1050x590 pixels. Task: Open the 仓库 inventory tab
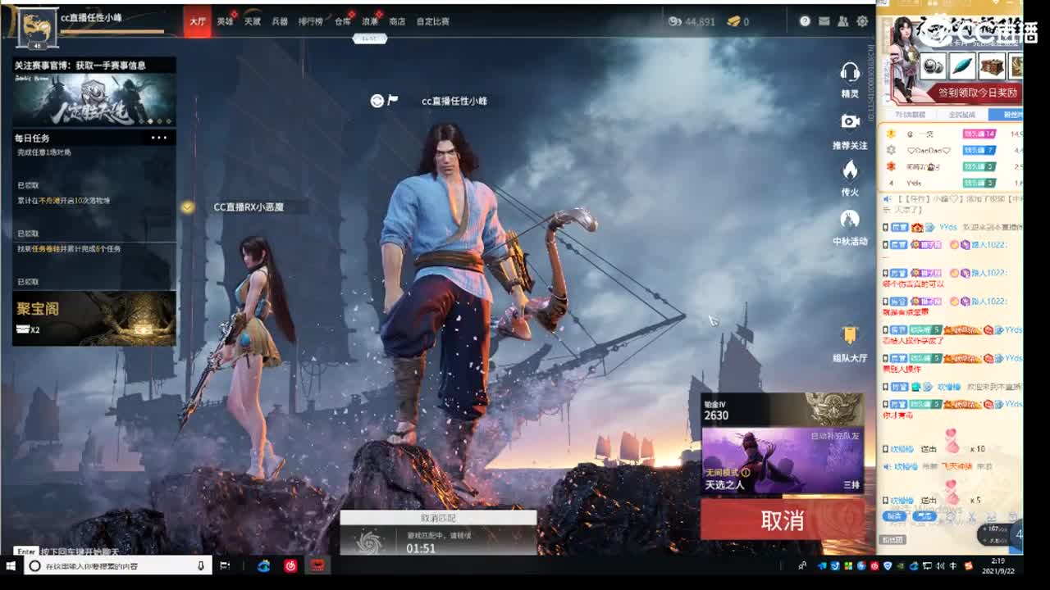pyautogui.click(x=343, y=21)
